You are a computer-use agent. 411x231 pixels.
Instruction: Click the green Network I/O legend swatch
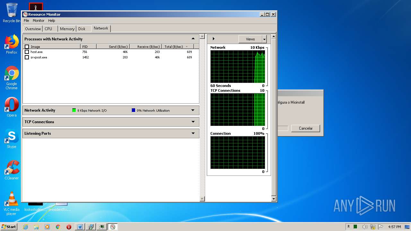click(x=74, y=110)
